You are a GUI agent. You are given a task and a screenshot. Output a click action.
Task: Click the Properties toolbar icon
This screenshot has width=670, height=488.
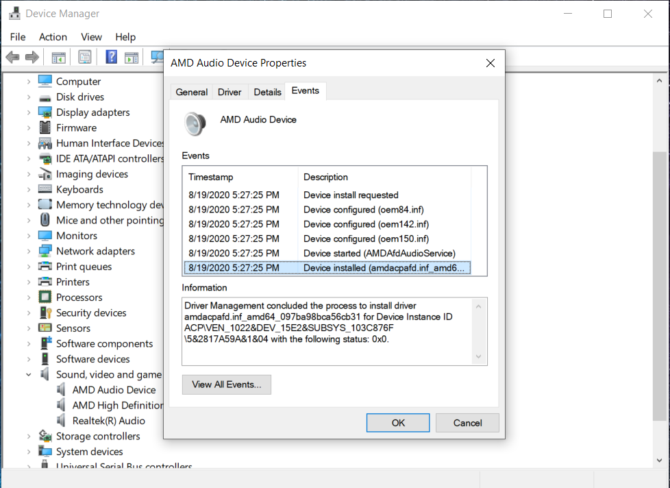[85, 58]
